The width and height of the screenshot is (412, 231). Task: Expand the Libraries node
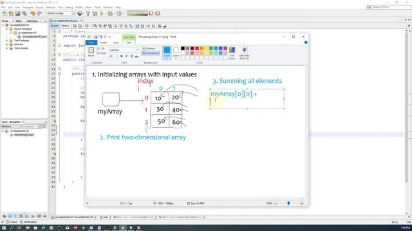click(x=7, y=44)
